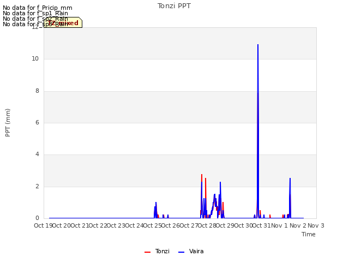The image size is (349, 262).
Task: Click the Oct 25 x-axis tick label
Action: (x=152, y=225)
